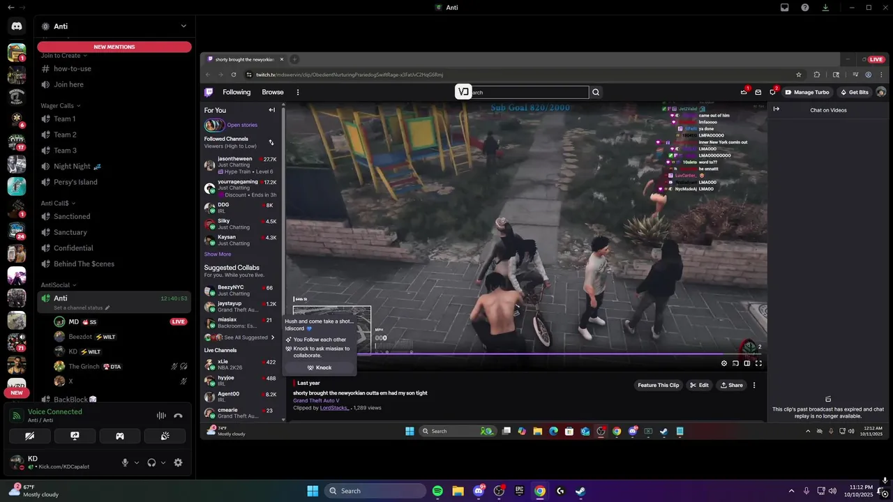Open yourragegaming followed channel
893x502 pixels.
pos(241,188)
